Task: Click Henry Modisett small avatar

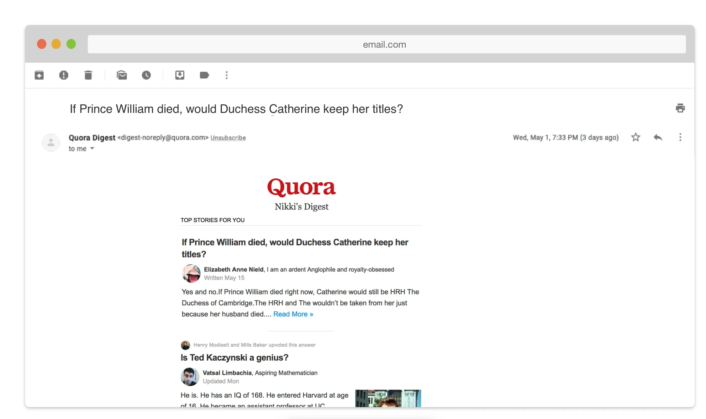Action: point(186,345)
